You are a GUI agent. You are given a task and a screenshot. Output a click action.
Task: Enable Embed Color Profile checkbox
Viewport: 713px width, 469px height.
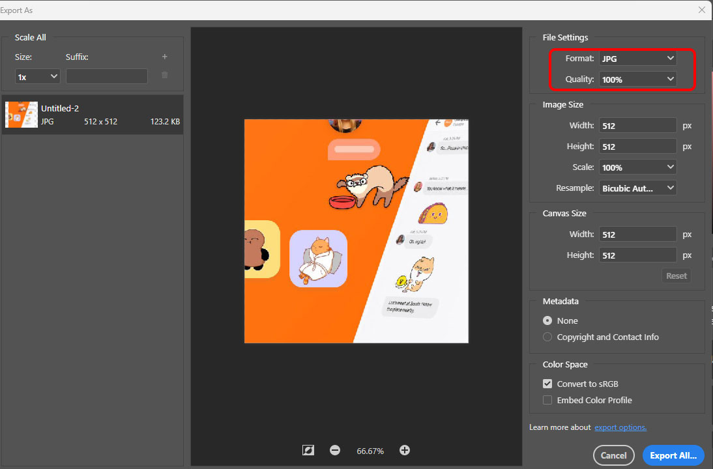coord(547,401)
